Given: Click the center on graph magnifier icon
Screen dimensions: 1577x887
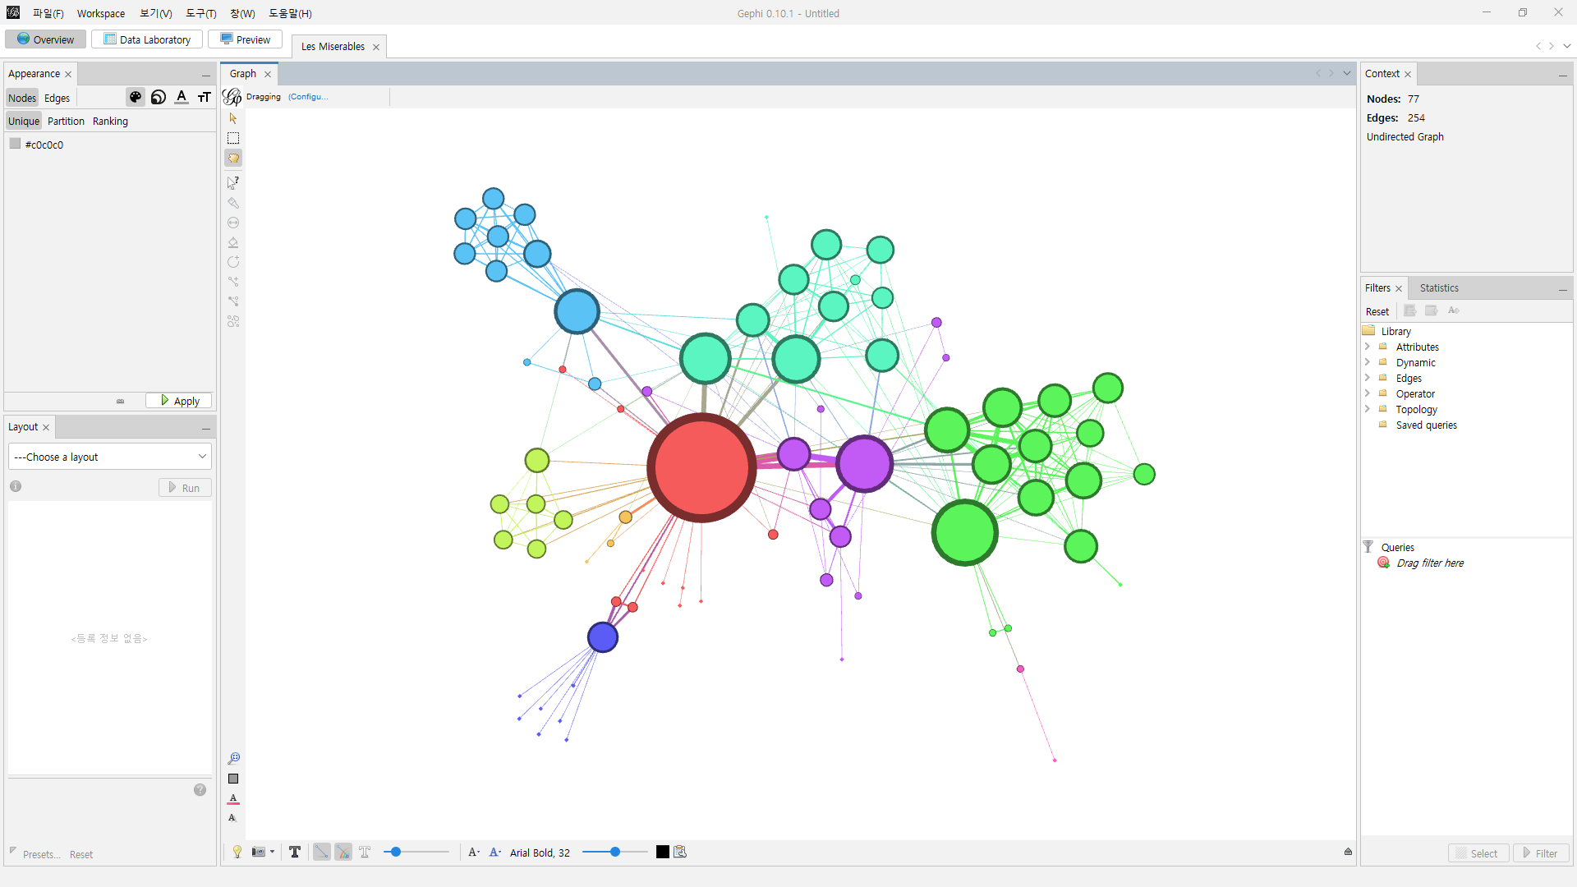Looking at the screenshot, I should click(x=233, y=758).
